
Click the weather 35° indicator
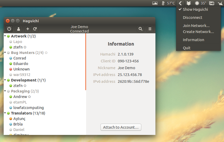click(x=200, y=3)
